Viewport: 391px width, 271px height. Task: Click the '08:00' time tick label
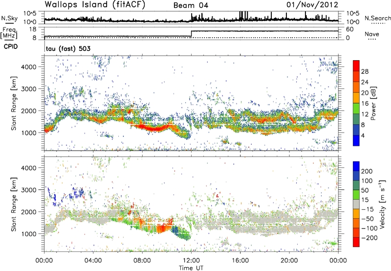point(142,261)
